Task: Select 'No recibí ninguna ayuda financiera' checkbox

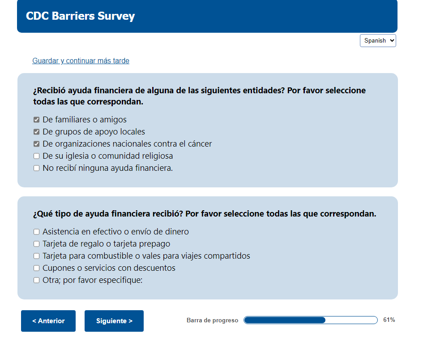Action: pos(36,168)
